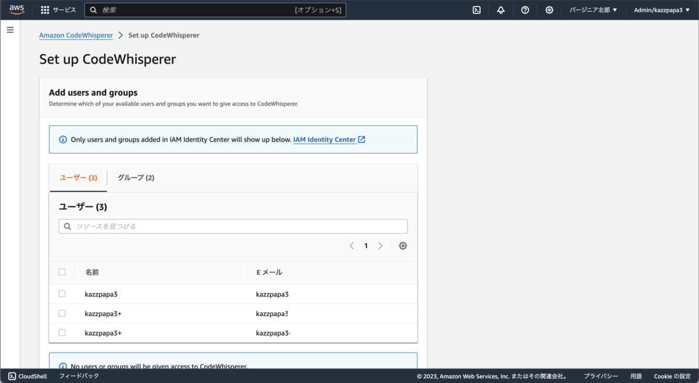The image size is (699, 383).
Task: Open the IAM Identity Center link
Action: (329, 140)
